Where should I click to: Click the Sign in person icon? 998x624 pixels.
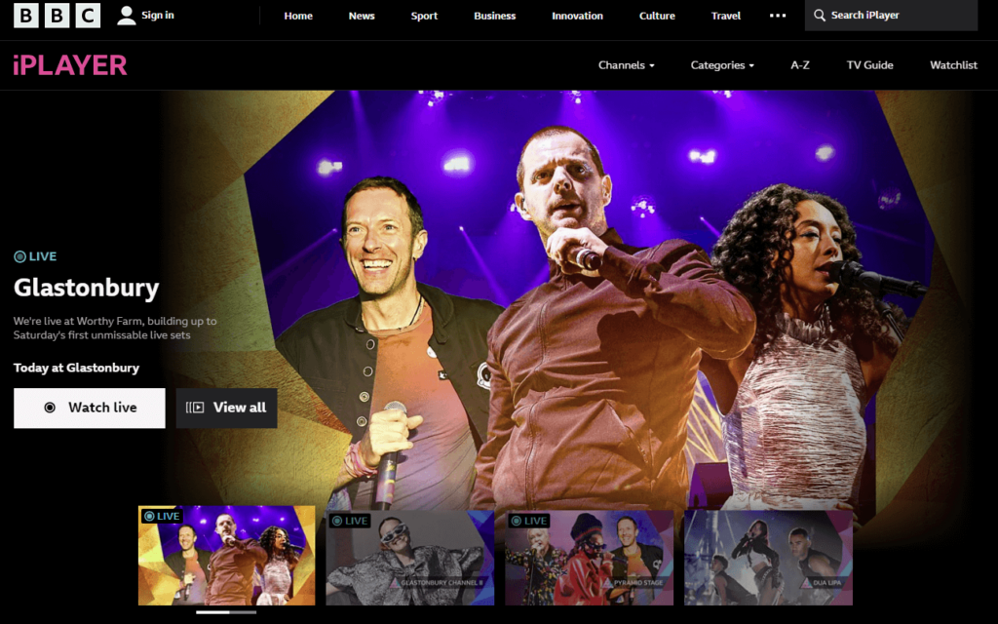click(x=127, y=16)
